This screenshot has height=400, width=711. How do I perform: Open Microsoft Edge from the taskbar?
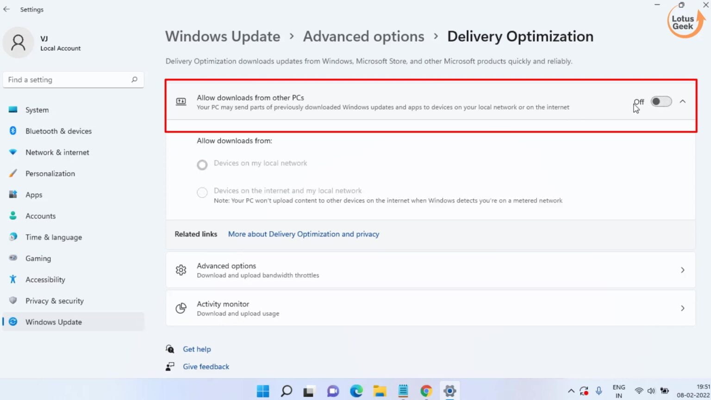(356, 391)
